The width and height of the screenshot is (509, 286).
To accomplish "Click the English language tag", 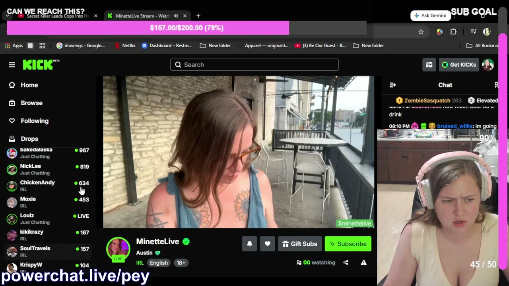I will click(159, 263).
